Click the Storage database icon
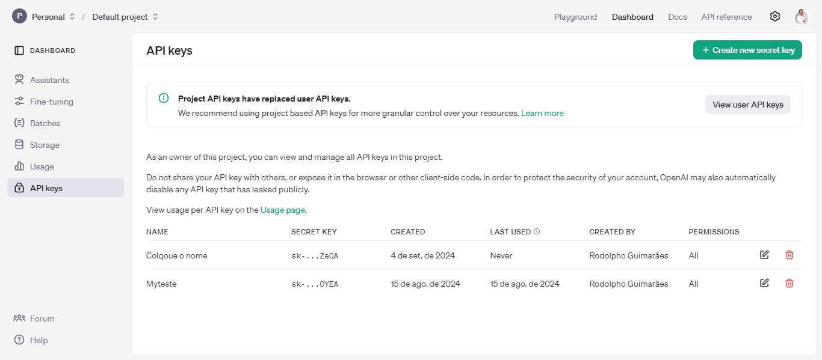The height and width of the screenshot is (360, 822). click(x=19, y=145)
